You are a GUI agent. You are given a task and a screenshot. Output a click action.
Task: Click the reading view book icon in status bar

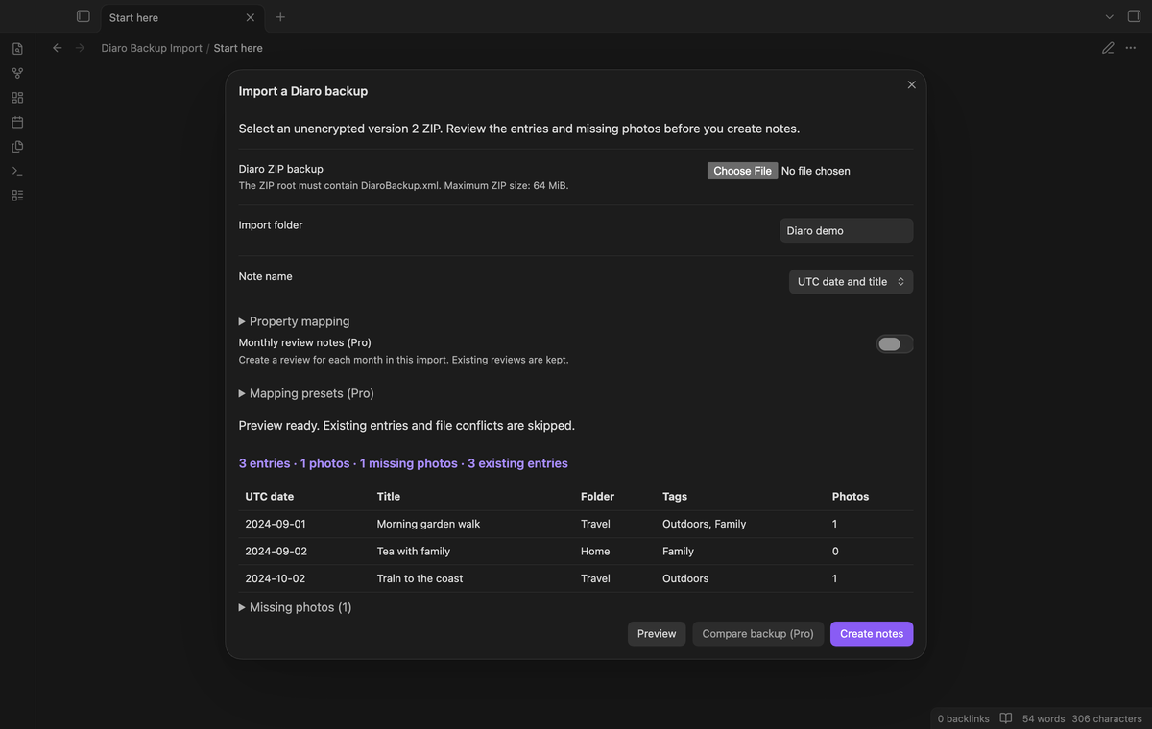point(1005,718)
